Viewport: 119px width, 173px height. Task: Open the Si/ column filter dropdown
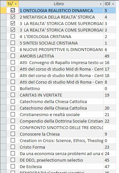[x=16, y=4]
